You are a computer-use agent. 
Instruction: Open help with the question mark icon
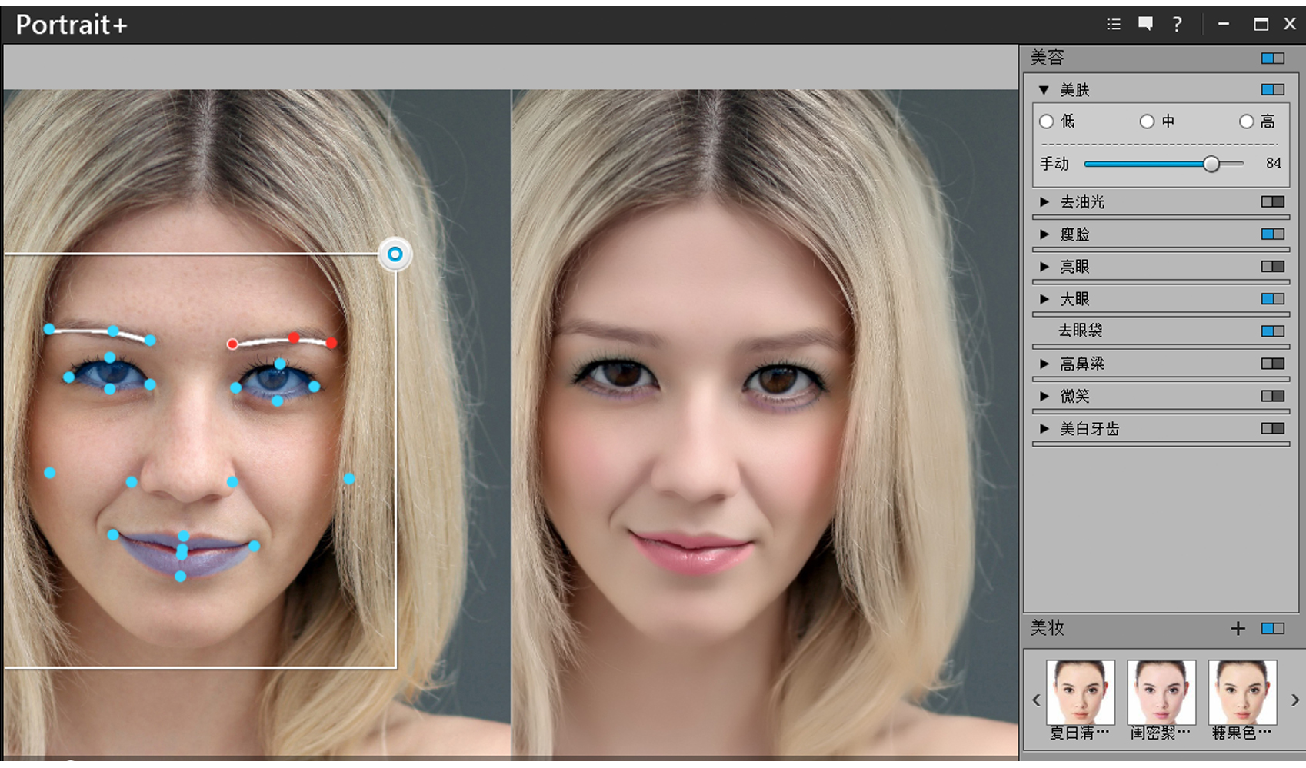click(1177, 24)
